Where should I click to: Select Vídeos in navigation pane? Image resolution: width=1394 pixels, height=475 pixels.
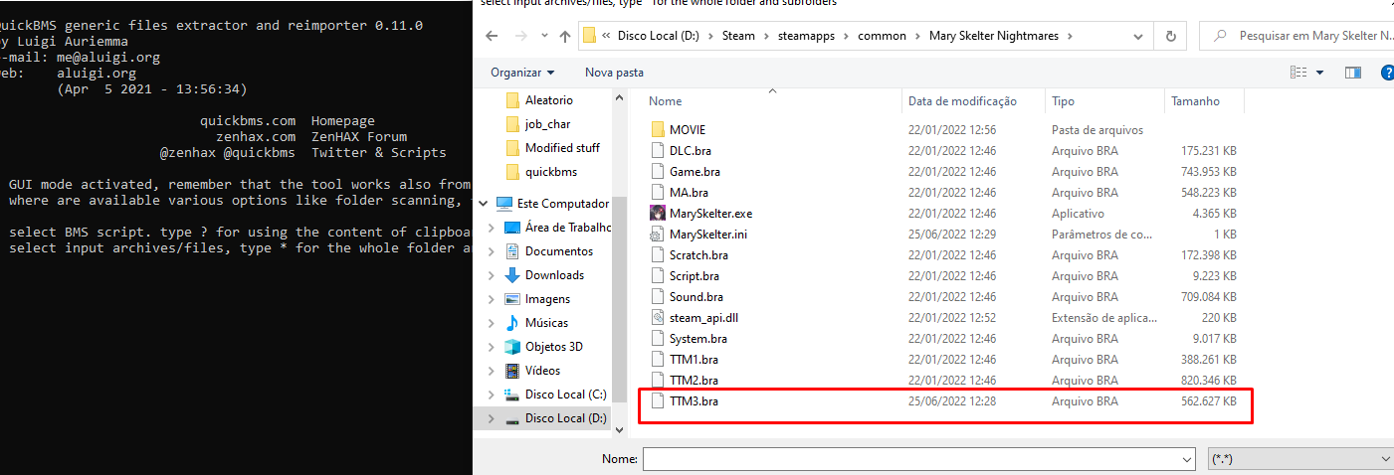[542, 371]
